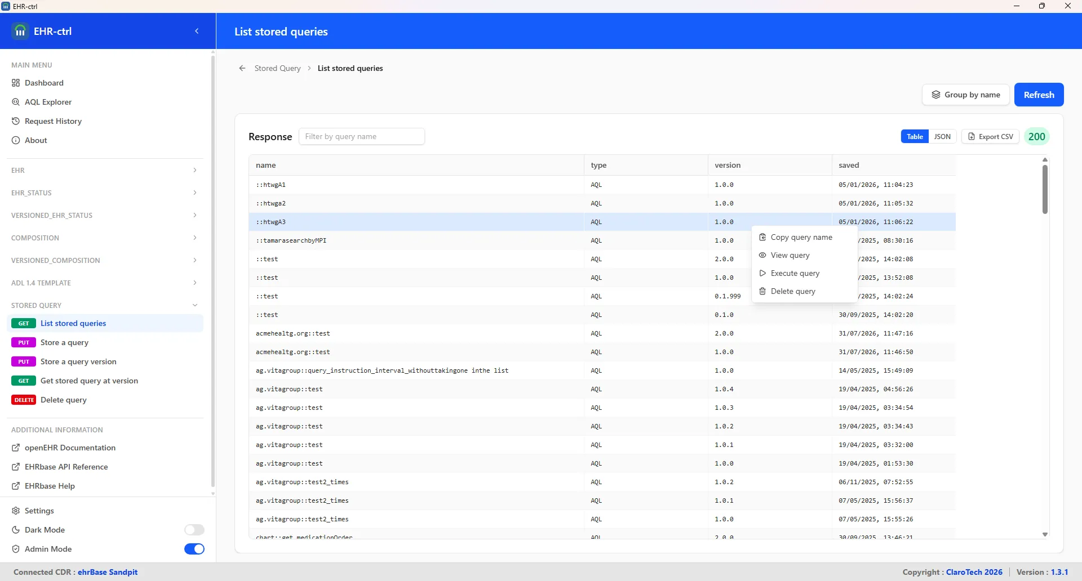The image size is (1082, 581).
Task: Open Settings
Action: pos(39,511)
